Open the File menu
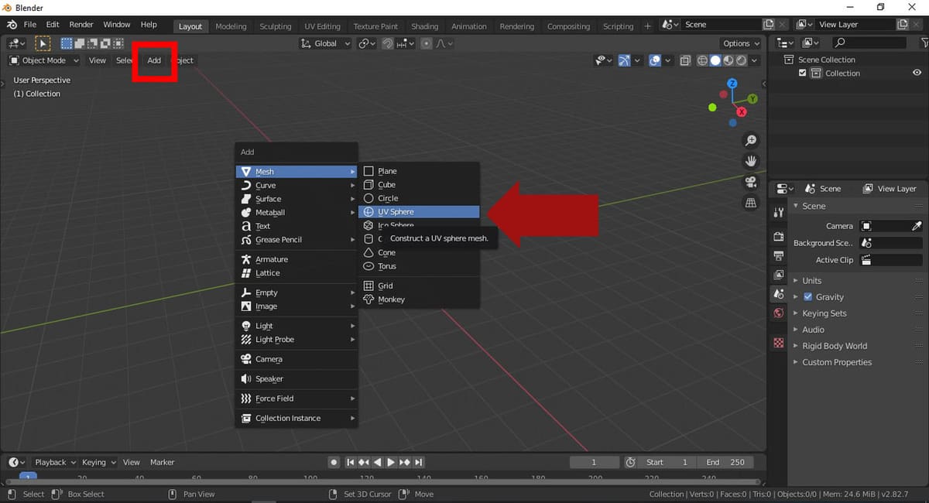This screenshot has height=503, width=929. (29, 25)
